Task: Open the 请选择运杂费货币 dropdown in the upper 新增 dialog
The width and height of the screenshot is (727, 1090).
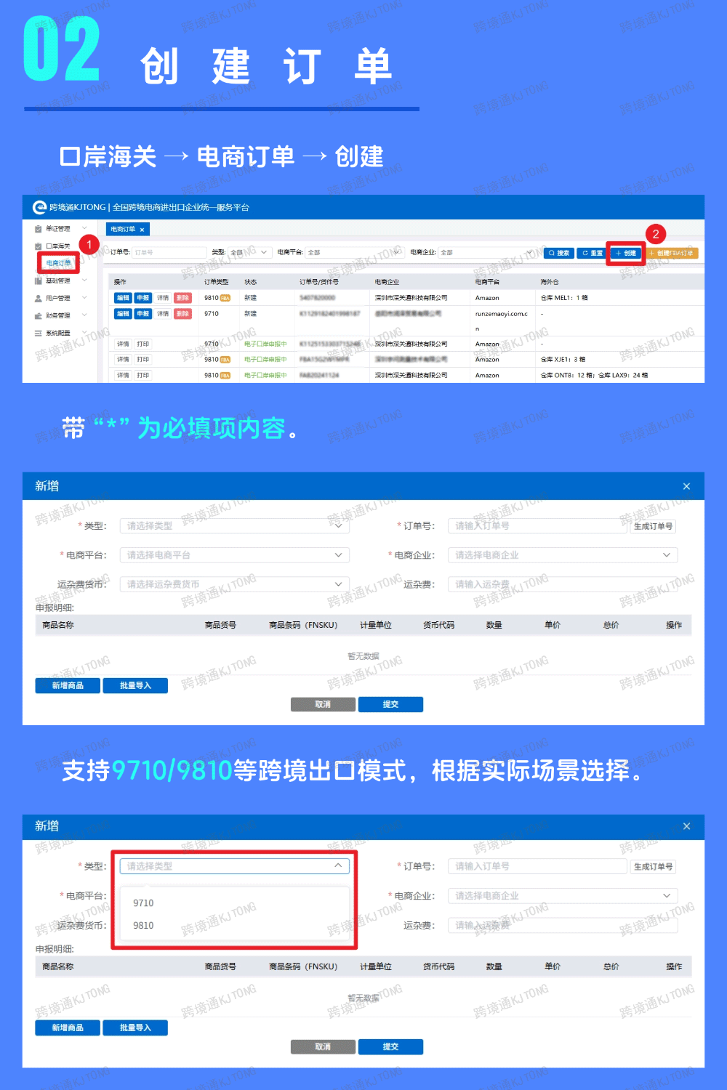Action: pyautogui.click(x=234, y=584)
